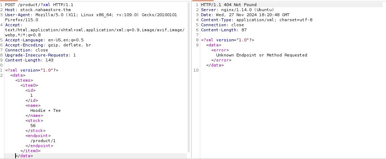Click the closing </data> tag in request

[x=24, y=155]
